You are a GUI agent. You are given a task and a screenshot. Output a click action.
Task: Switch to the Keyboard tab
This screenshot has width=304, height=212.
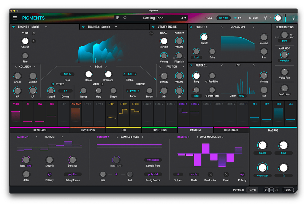[40, 130]
